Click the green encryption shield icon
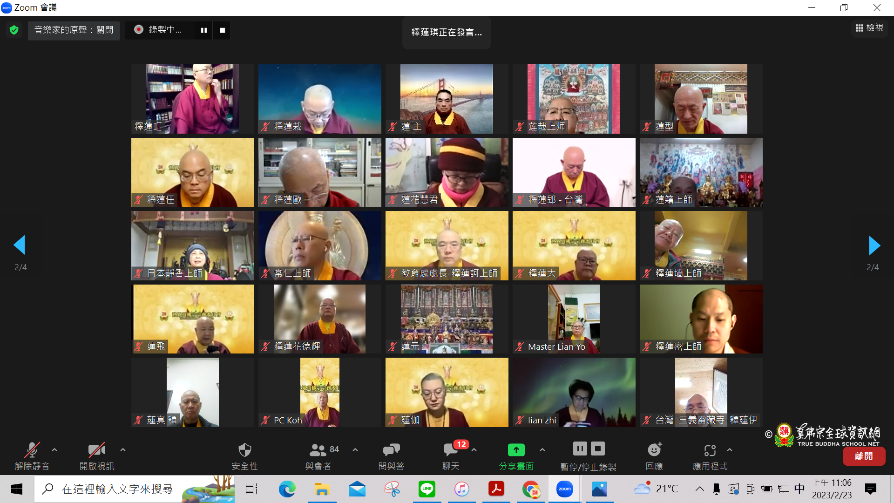 [14, 30]
